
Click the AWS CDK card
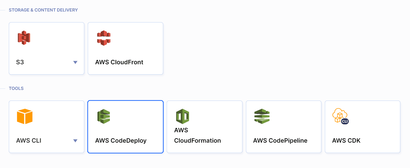click(x=363, y=127)
